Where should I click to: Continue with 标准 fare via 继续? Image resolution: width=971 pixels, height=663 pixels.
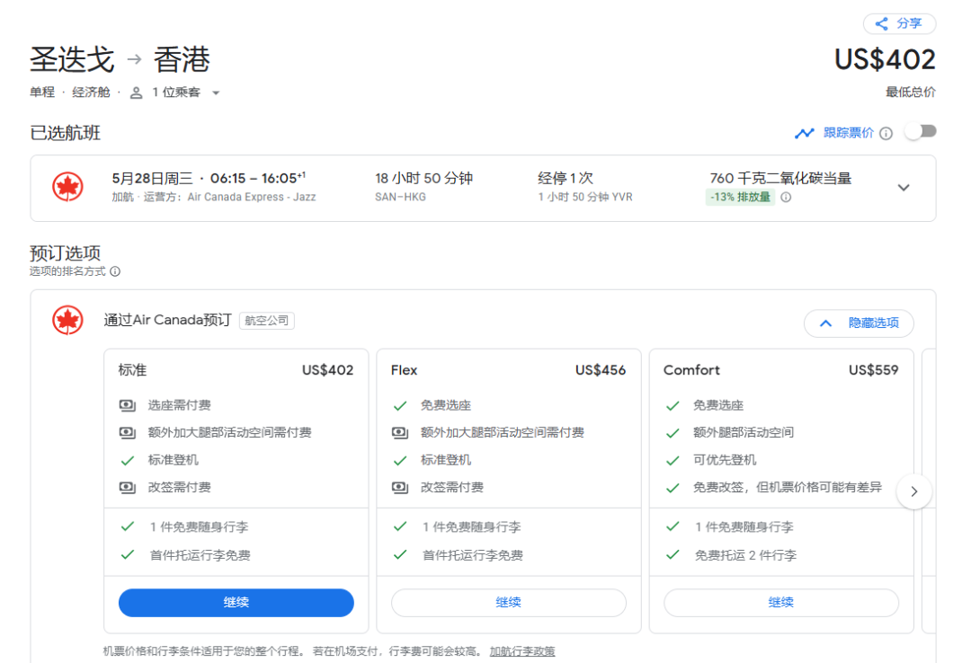coord(236,602)
